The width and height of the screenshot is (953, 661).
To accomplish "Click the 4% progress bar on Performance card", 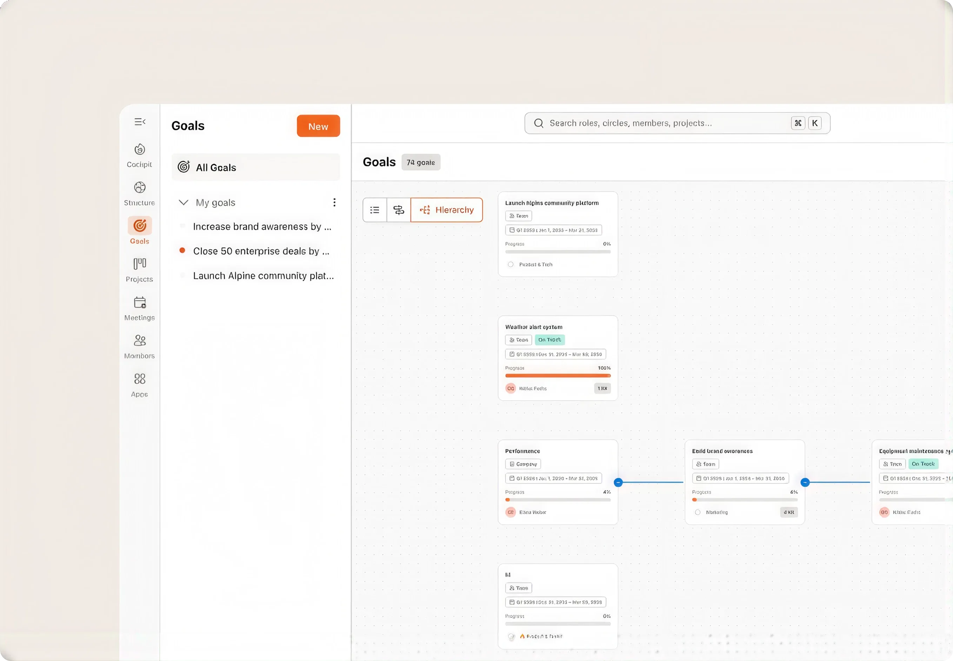I will click(558, 500).
